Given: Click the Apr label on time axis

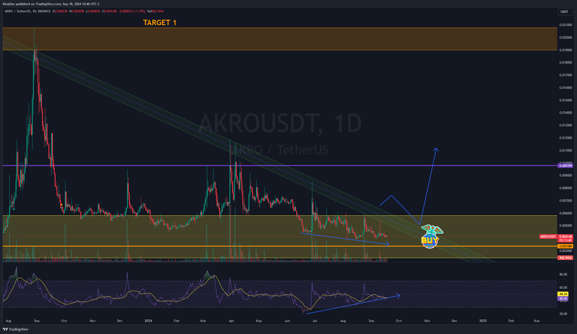Looking at the screenshot, I should pyautogui.click(x=232, y=321).
